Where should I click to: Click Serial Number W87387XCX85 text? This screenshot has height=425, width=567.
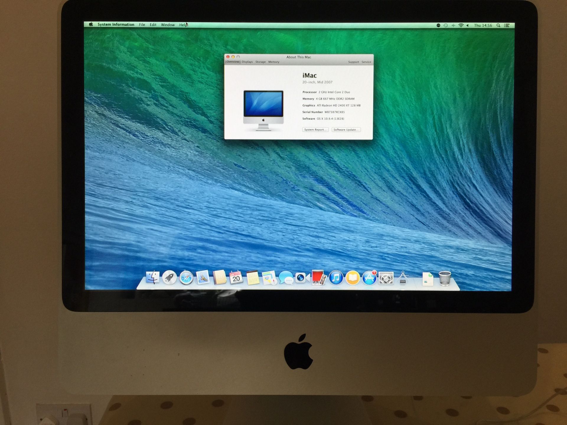click(323, 112)
